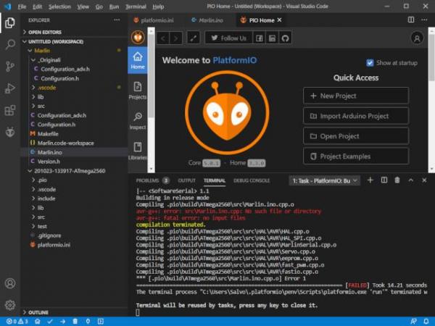The height and width of the screenshot is (326, 435).
Task: Open the Inspect section in PIO sidebar
Action: [x=137, y=120]
